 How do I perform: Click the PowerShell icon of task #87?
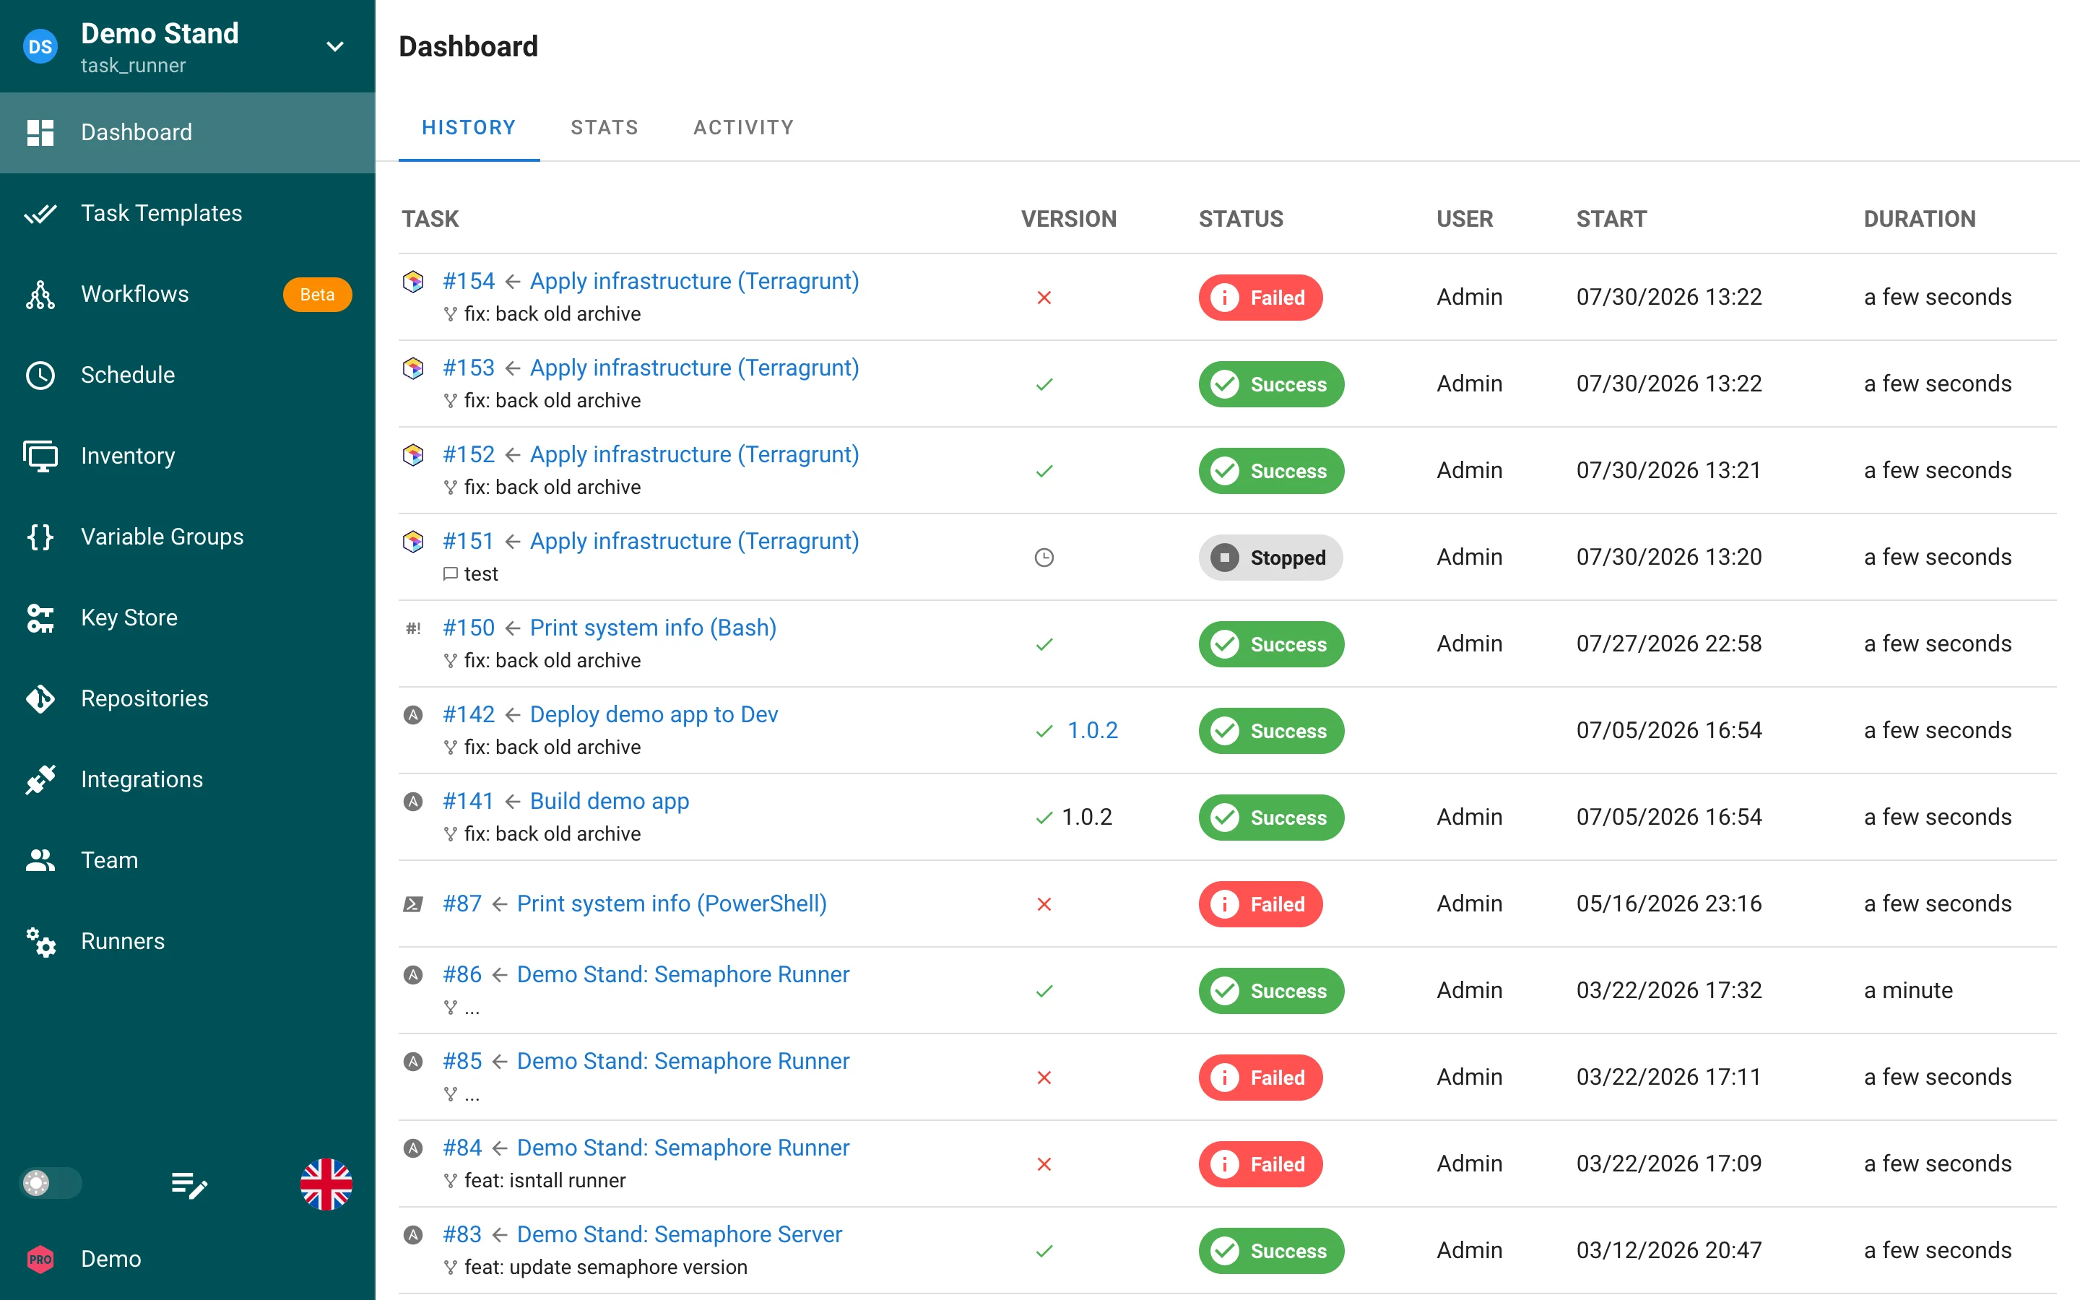pyautogui.click(x=413, y=903)
